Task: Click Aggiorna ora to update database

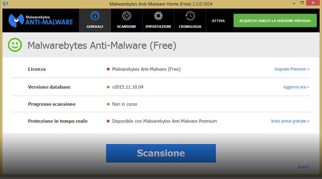Action: [296, 87]
